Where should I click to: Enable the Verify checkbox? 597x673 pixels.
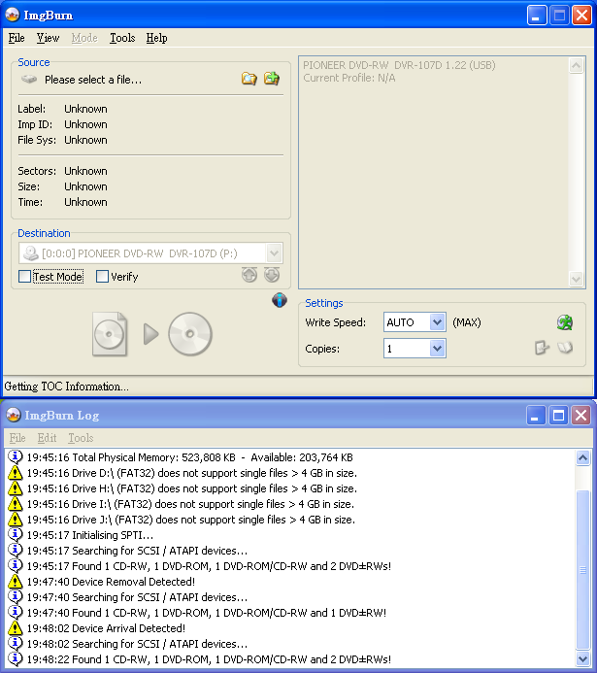(x=102, y=277)
